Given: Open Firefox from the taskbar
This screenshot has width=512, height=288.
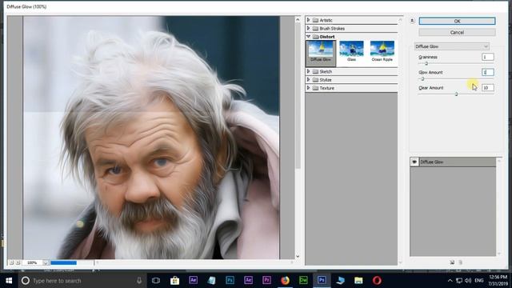Looking at the screenshot, I should tap(285, 280).
